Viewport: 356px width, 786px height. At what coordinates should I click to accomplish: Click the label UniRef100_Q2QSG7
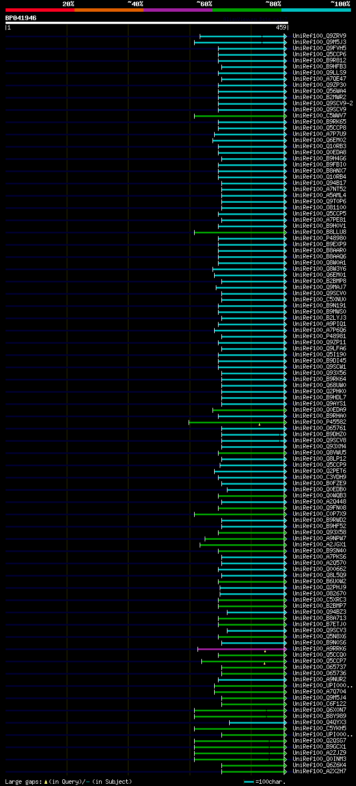point(319,740)
